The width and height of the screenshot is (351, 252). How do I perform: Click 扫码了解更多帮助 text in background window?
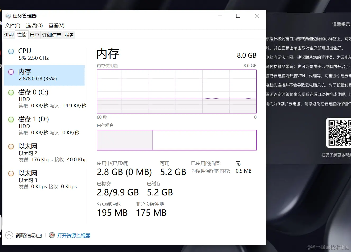click(x=336, y=155)
